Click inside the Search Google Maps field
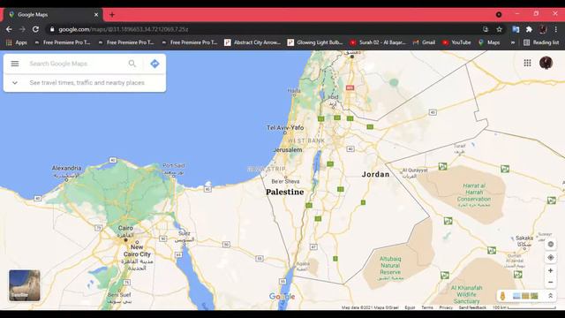The height and width of the screenshot is (318, 565). (x=78, y=64)
